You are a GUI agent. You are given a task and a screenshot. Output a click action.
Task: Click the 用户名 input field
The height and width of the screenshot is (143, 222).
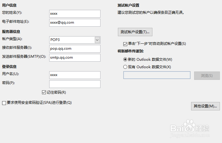(75, 75)
